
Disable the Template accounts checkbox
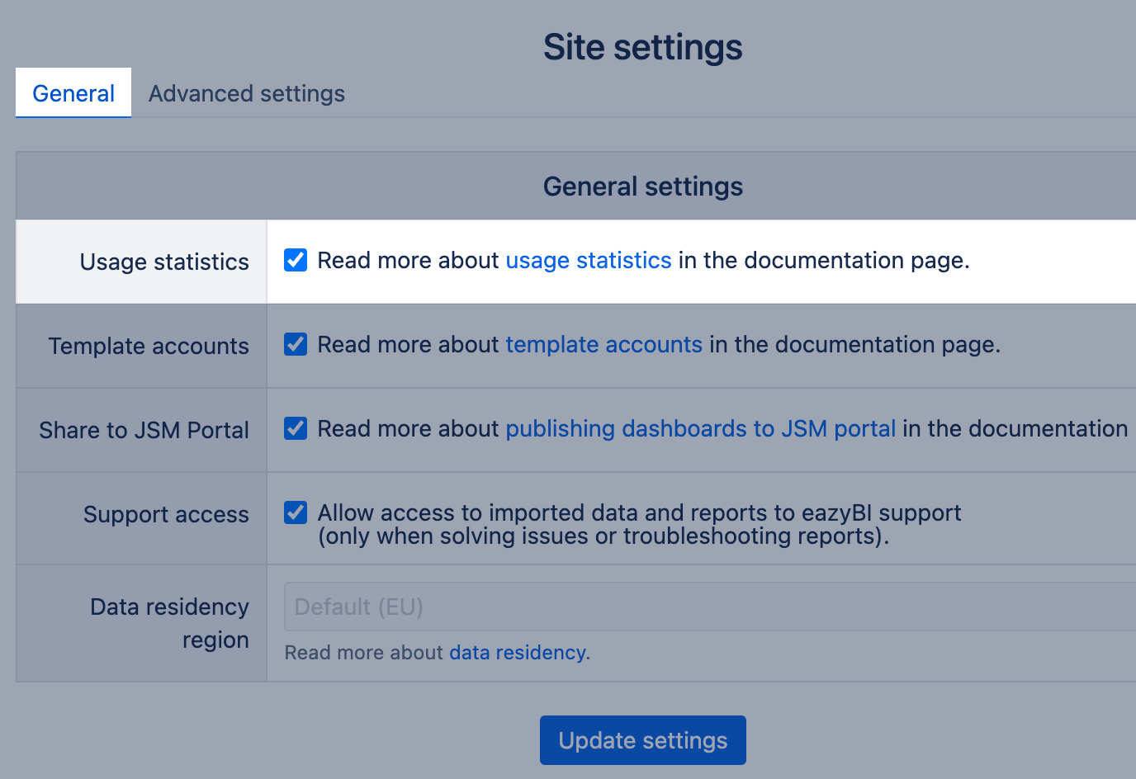295,344
